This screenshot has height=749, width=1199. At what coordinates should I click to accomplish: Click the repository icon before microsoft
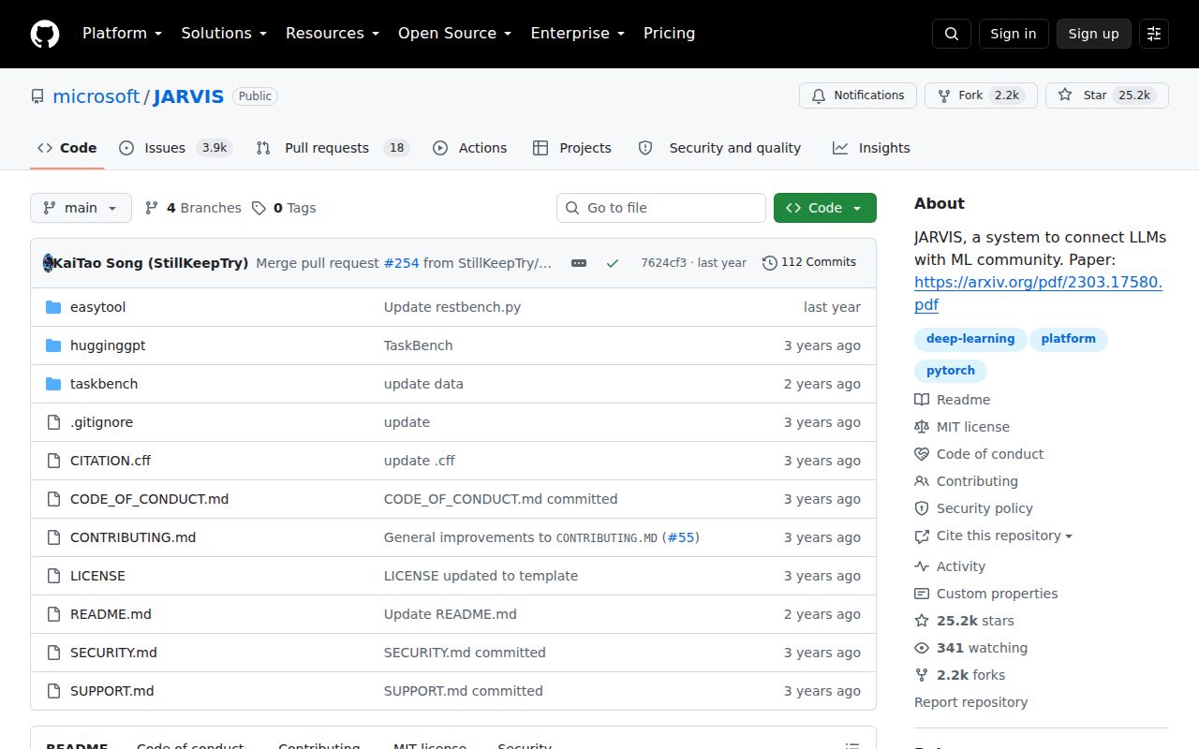(37, 96)
